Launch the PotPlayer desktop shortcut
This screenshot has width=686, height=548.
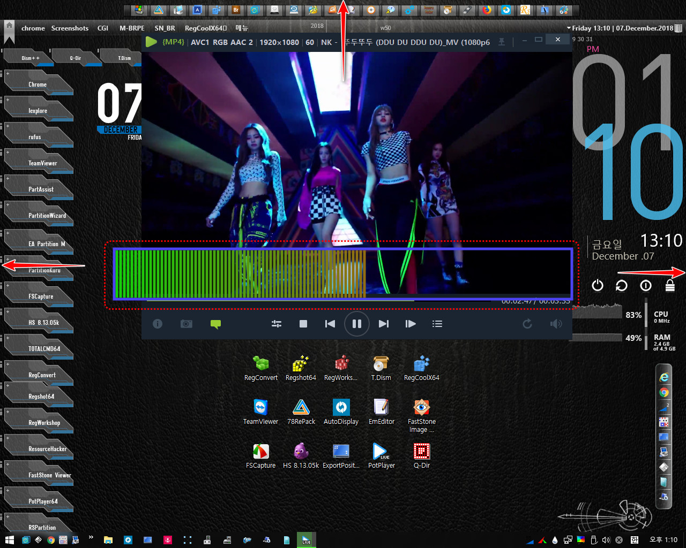(382, 456)
